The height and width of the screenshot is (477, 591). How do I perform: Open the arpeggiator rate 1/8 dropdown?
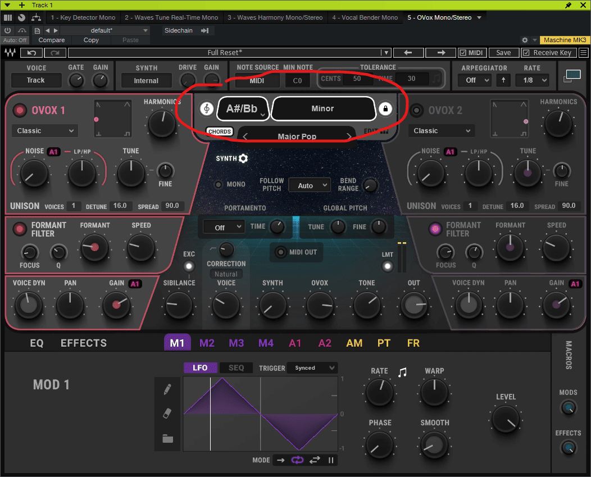(532, 80)
